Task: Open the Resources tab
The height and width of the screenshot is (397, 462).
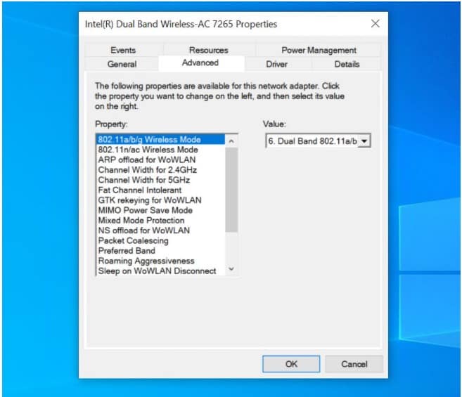Action: (209, 50)
